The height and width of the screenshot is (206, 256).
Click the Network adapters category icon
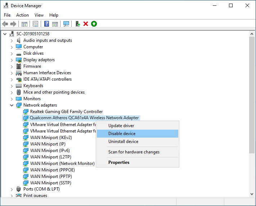click(x=19, y=105)
